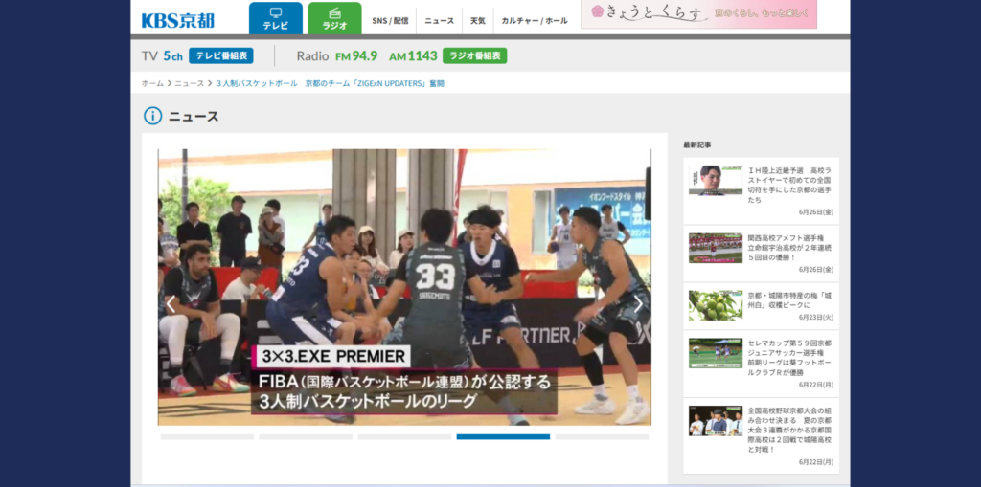
Task: Click the KBS京都 logo
Action: coord(177,21)
